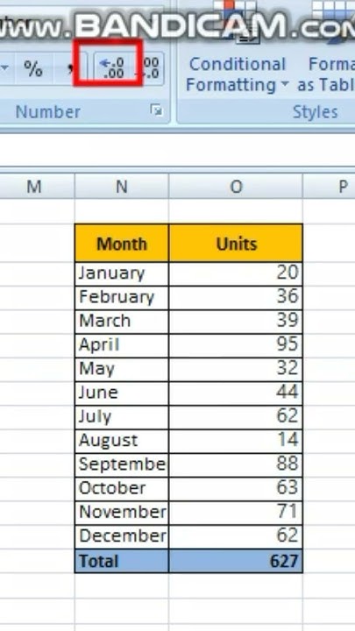
Task: Select the Month header cell
Action: tap(122, 244)
